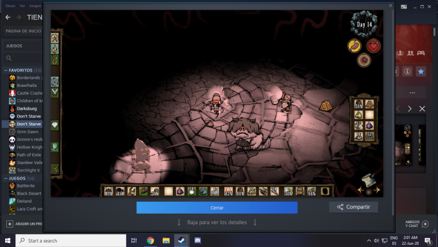The height and width of the screenshot is (247, 438).
Task: Click the Steam library page scrollbar
Action: point(435,31)
